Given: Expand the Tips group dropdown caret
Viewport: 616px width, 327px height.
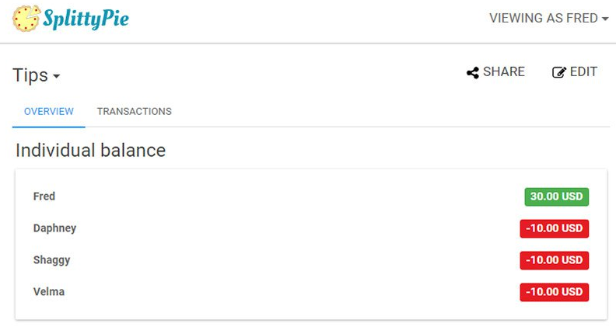Looking at the screenshot, I should tap(56, 76).
